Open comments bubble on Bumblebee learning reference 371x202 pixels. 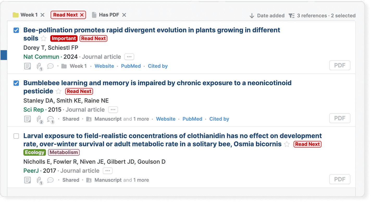(x=51, y=119)
